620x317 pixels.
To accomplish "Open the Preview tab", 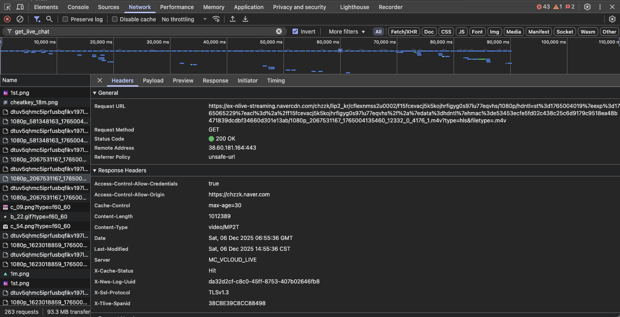I will pyautogui.click(x=183, y=80).
